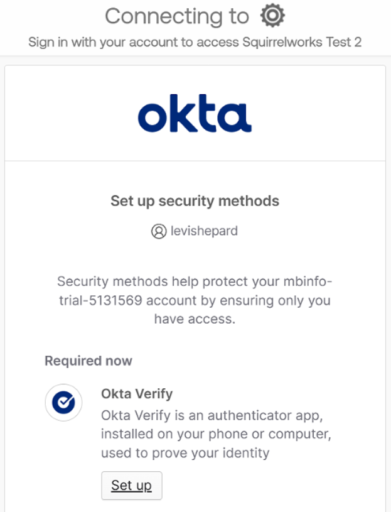Click the Okta Verify title text
391x512 pixels.
click(137, 394)
